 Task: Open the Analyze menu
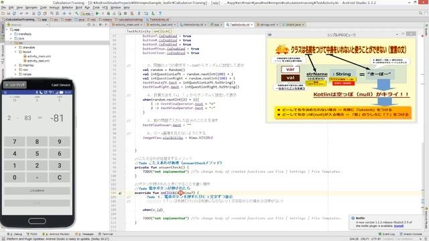click(x=54, y=7)
